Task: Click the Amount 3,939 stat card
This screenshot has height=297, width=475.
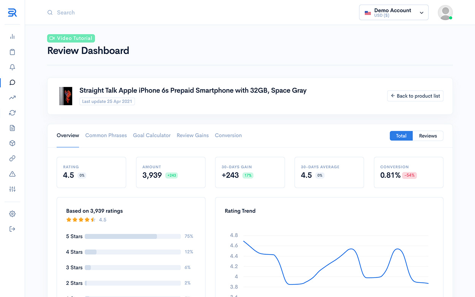Action: (171, 172)
